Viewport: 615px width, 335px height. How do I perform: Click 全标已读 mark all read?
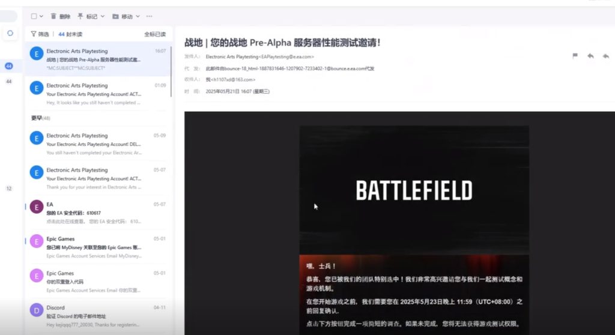point(155,34)
